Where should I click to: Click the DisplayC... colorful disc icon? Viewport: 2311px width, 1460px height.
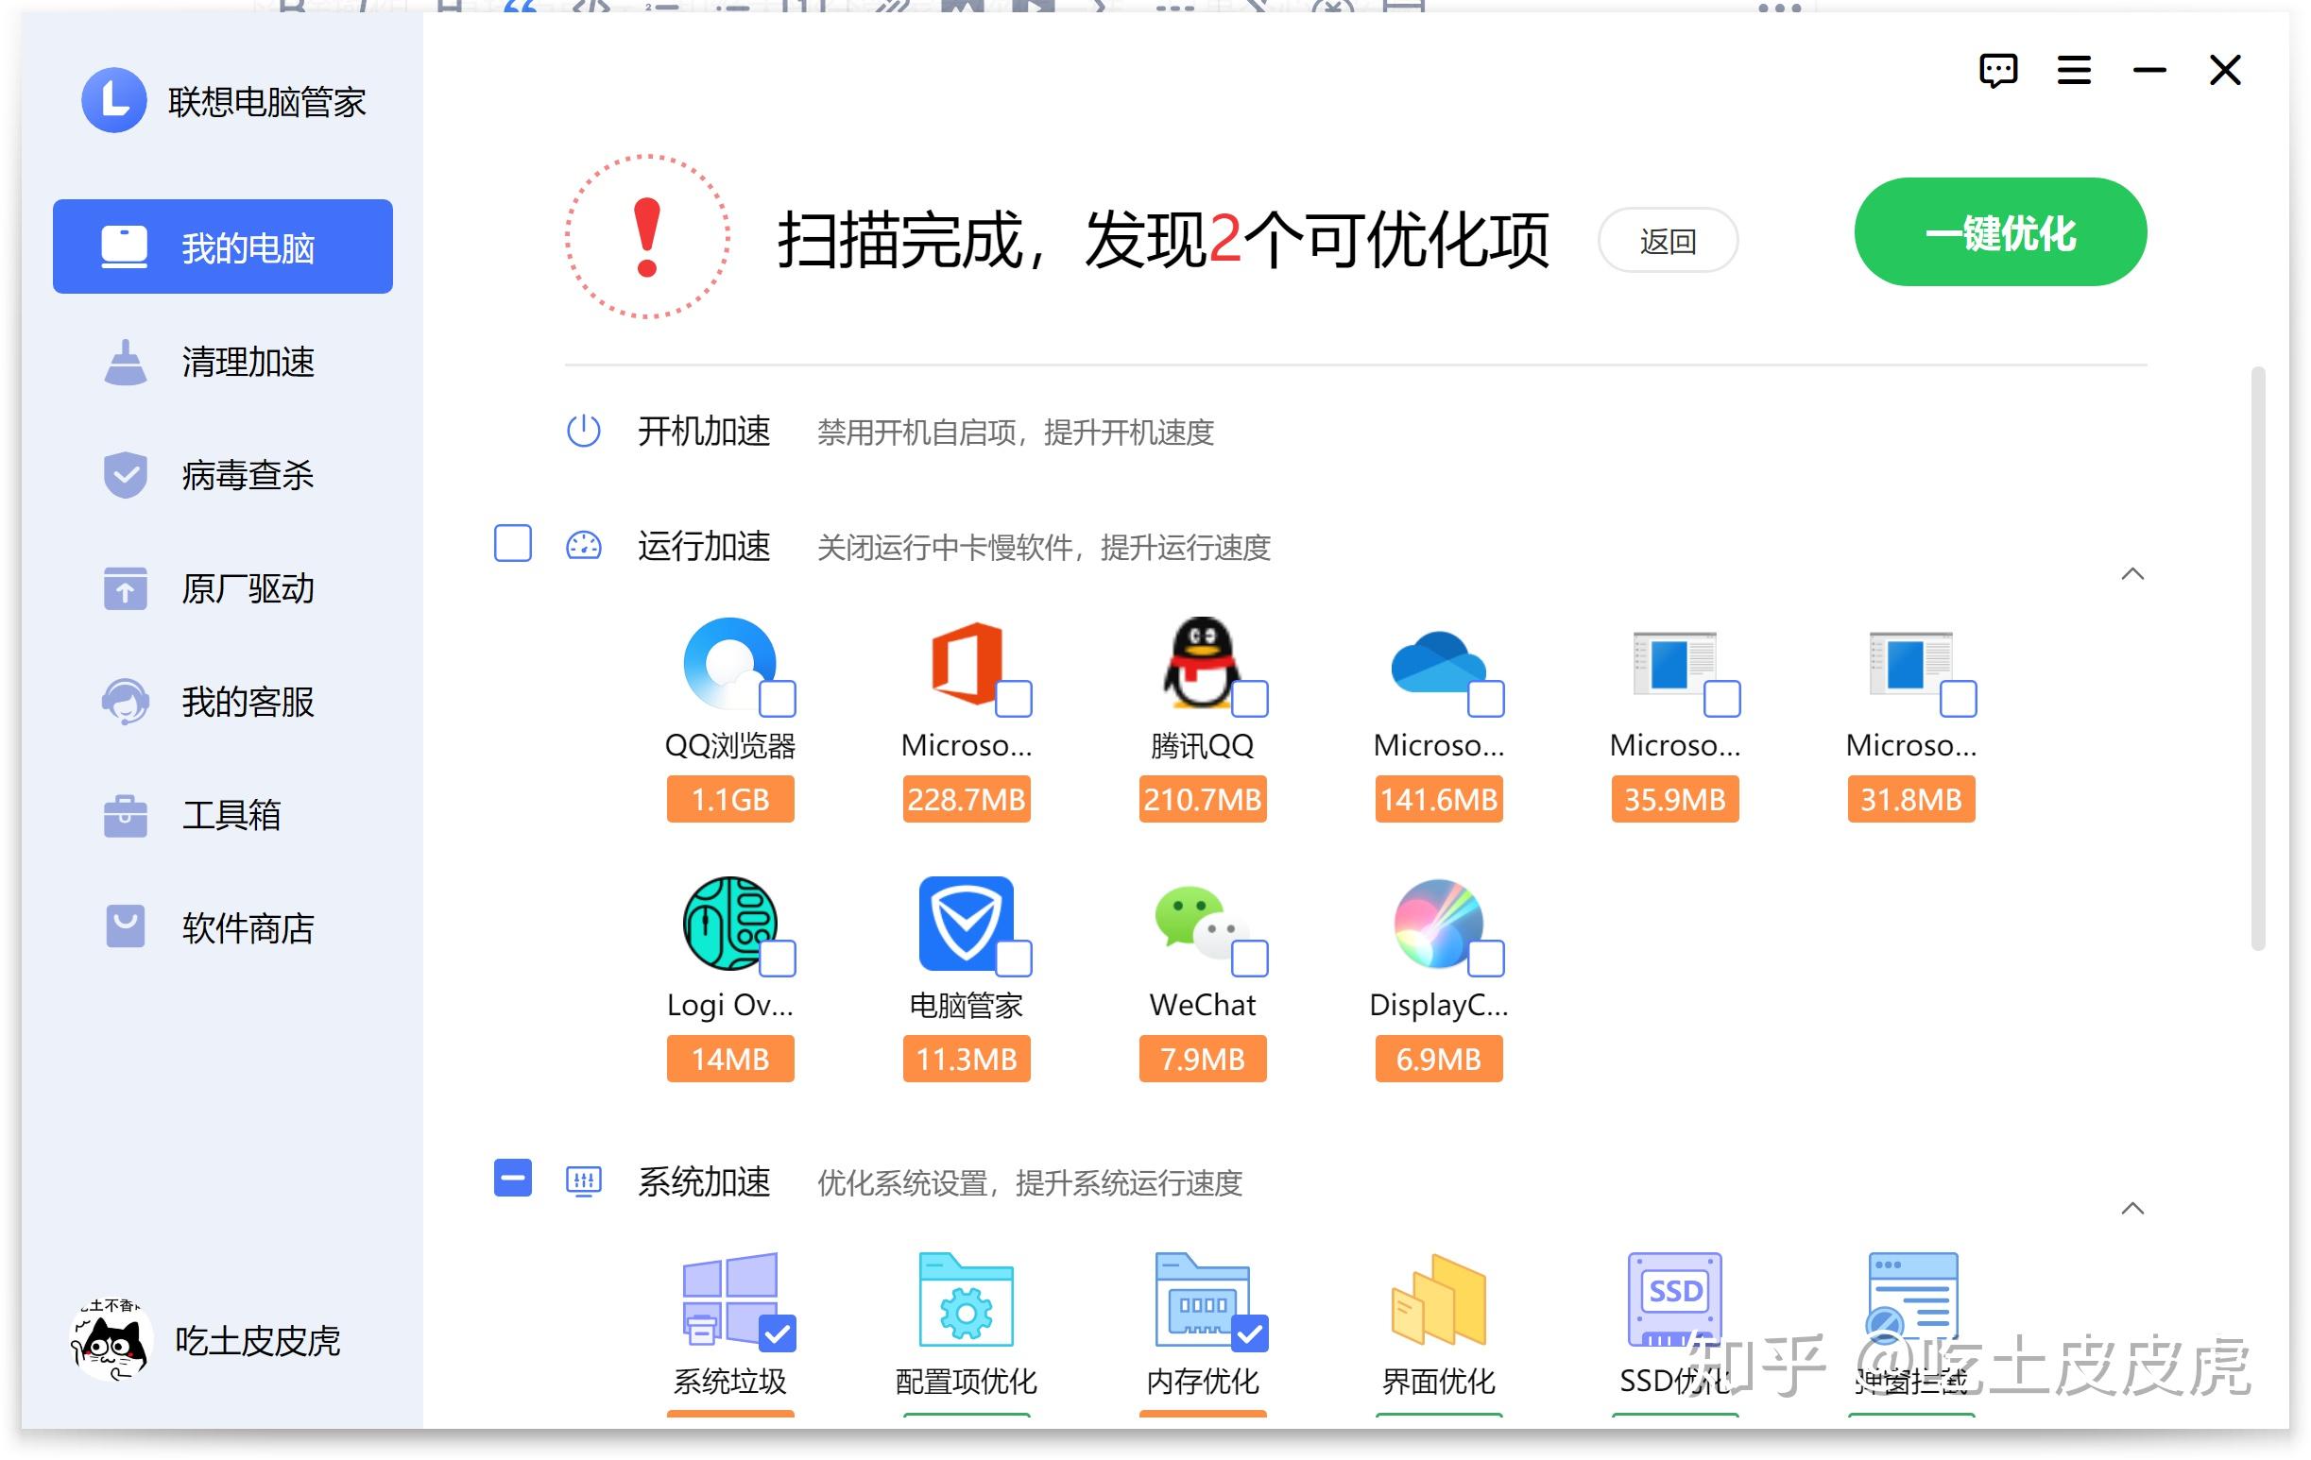pyautogui.click(x=1438, y=923)
